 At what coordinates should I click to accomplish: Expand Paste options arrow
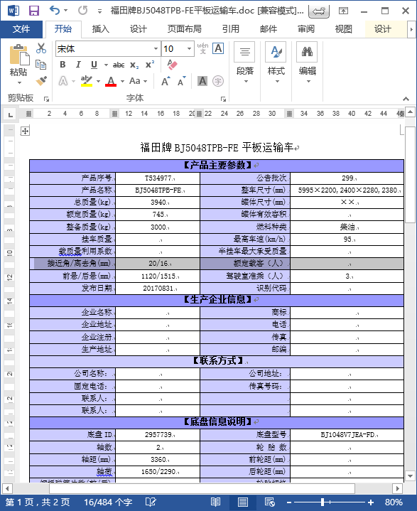pos(19,82)
